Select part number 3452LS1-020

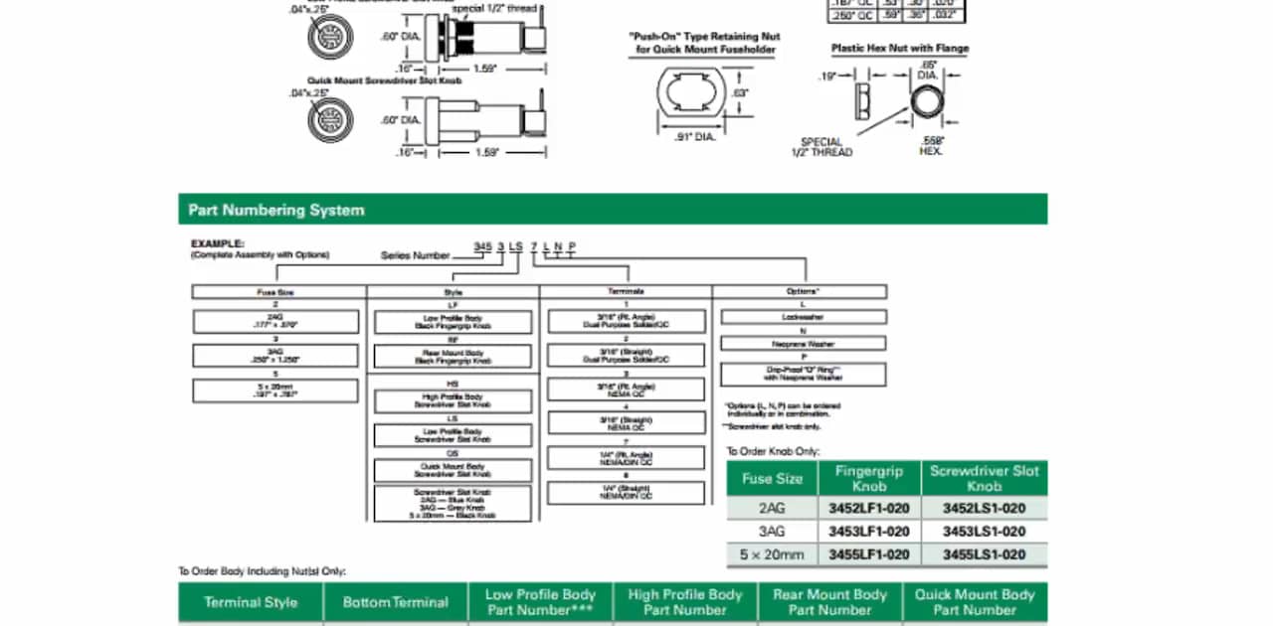click(984, 508)
